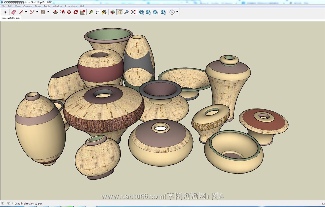This screenshot has height=207, width=325.
Task: Activate the Rotate tool
Action: (76, 12)
